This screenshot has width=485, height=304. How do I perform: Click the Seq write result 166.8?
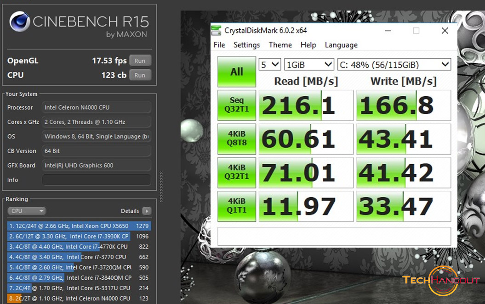pos(404,105)
